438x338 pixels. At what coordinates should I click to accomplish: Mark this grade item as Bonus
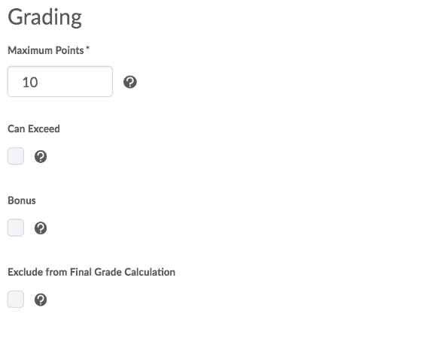click(16, 228)
